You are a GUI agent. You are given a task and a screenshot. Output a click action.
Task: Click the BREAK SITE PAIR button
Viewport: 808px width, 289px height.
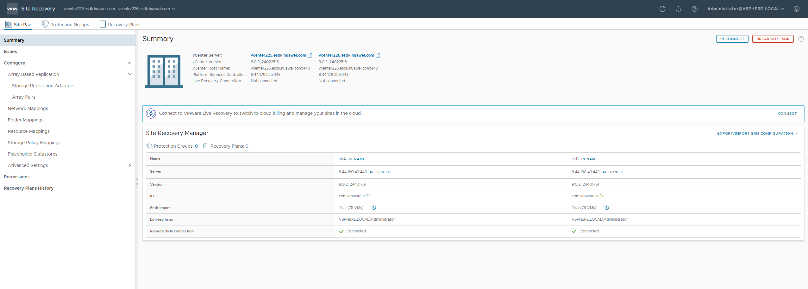(x=773, y=39)
